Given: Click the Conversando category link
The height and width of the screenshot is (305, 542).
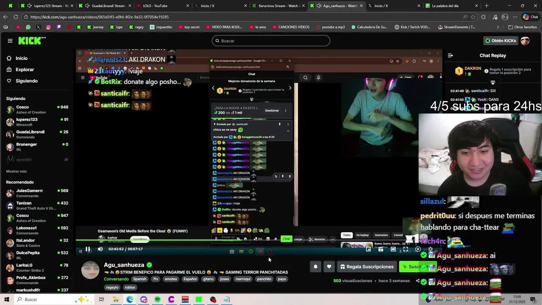Looking at the screenshot, I should click(x=116, y=279).
